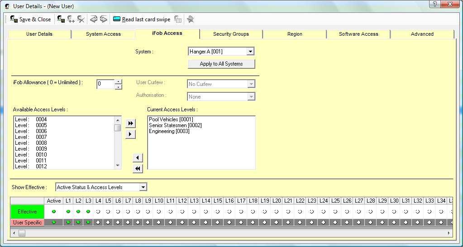Image resolution: width=463 pixels, height=247 pixels.
Task: Enable User Specific L5 access level
Action: tap(108, 223)
